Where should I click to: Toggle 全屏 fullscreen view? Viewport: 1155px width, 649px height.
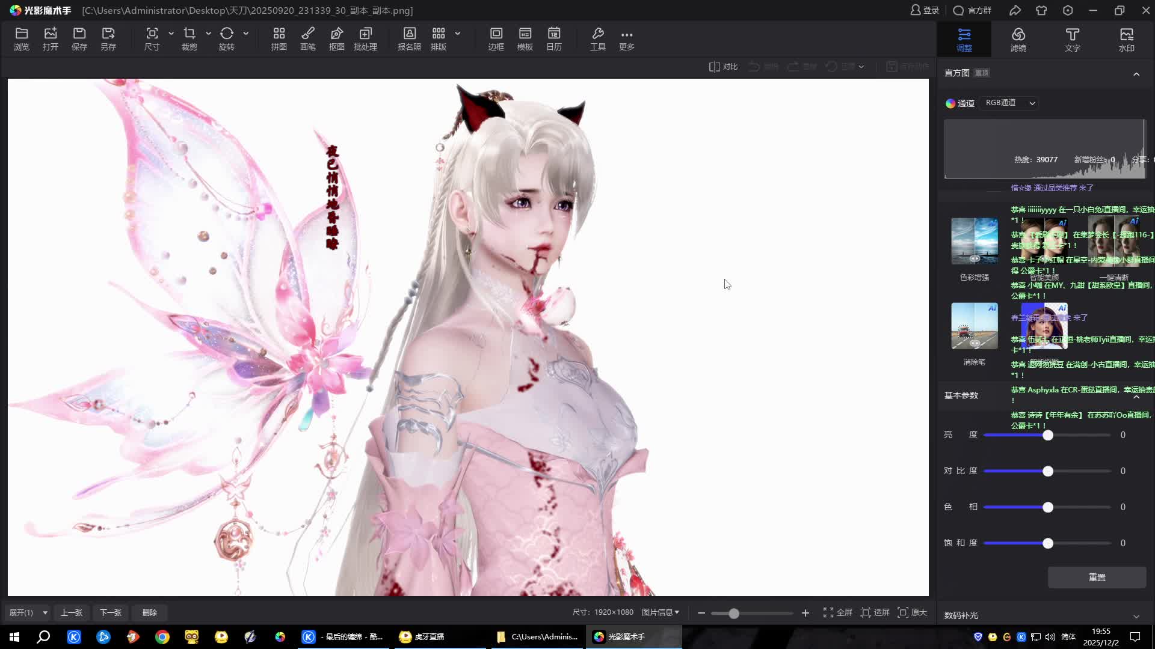(x=837, y=612)
